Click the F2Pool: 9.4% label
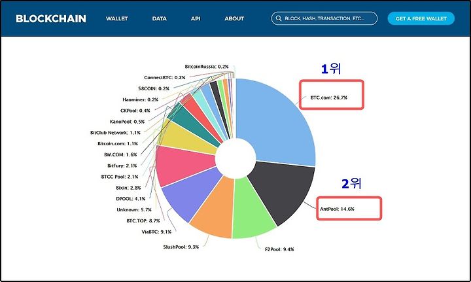Screen dimensions: 471x282 point(279,249)
